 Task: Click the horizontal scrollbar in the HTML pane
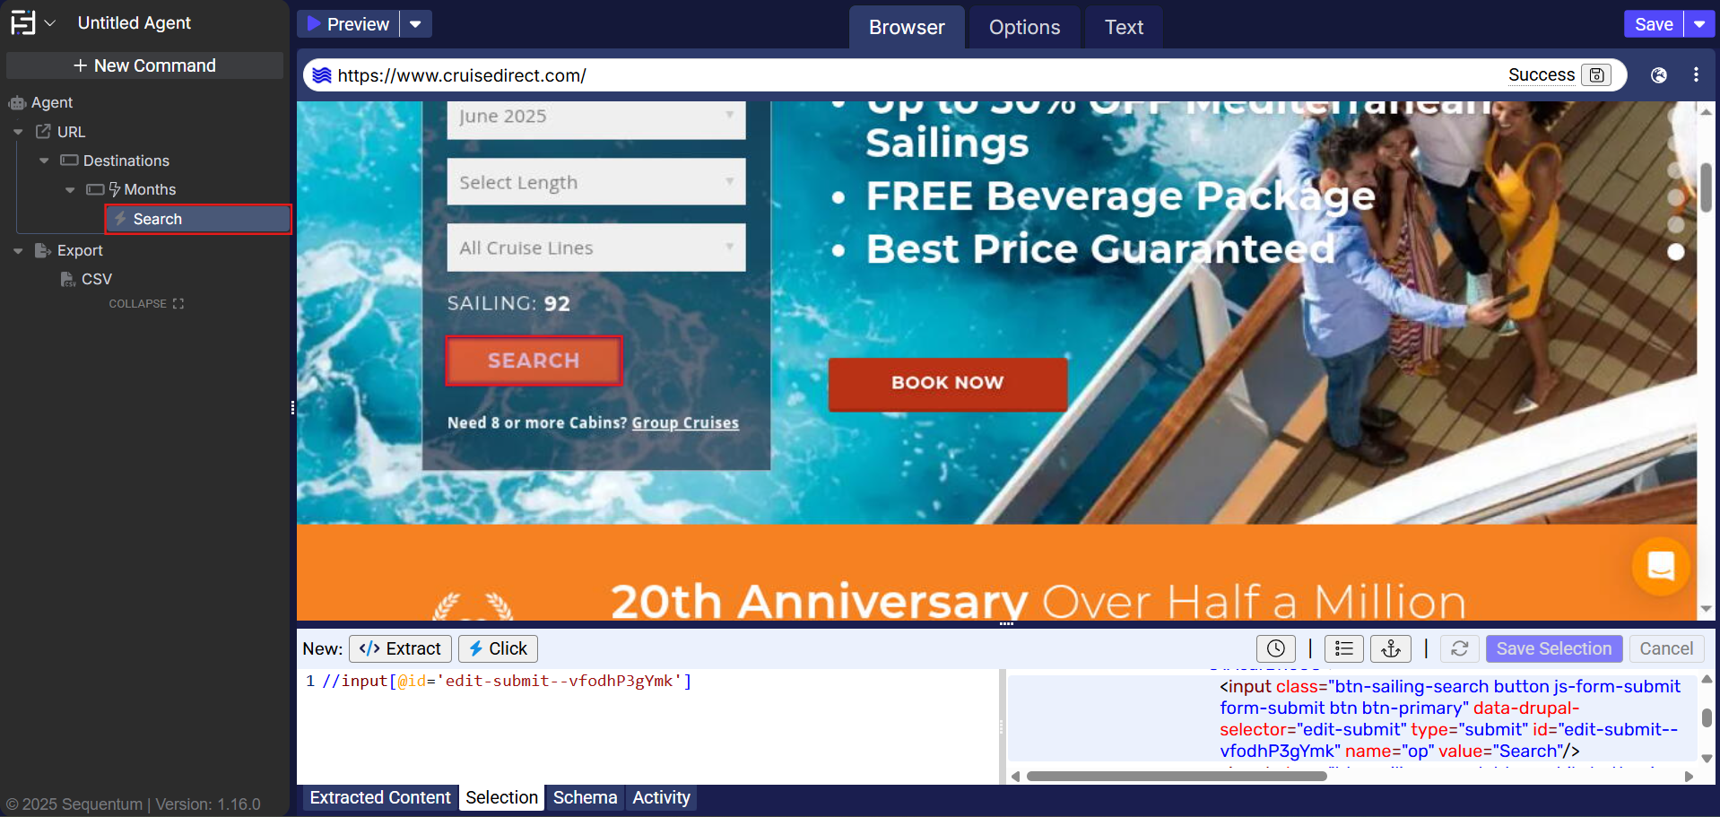click(x=1176, y=776)
